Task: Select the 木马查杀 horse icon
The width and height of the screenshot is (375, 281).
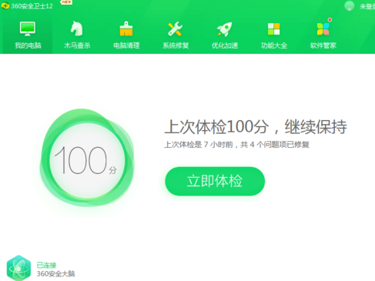Action: tap(77, 28)
